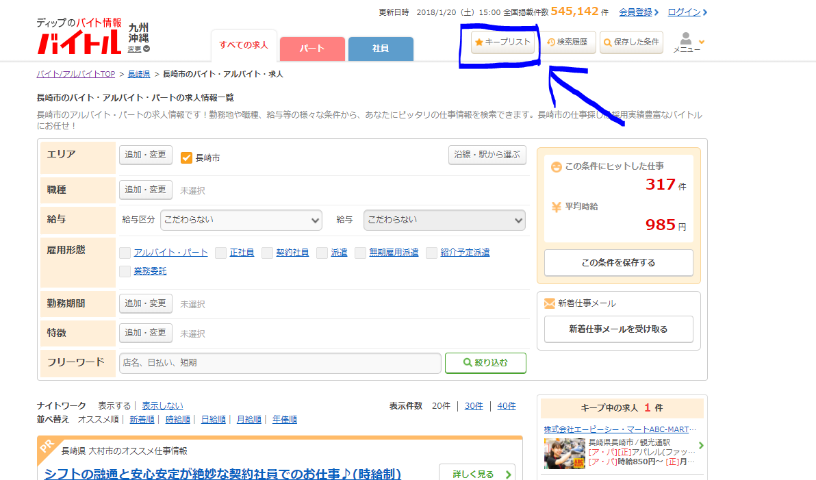Screen dimensions: 816x480
Task: Open the 給与 amount dropdown
Action: [x=444, y=220]
